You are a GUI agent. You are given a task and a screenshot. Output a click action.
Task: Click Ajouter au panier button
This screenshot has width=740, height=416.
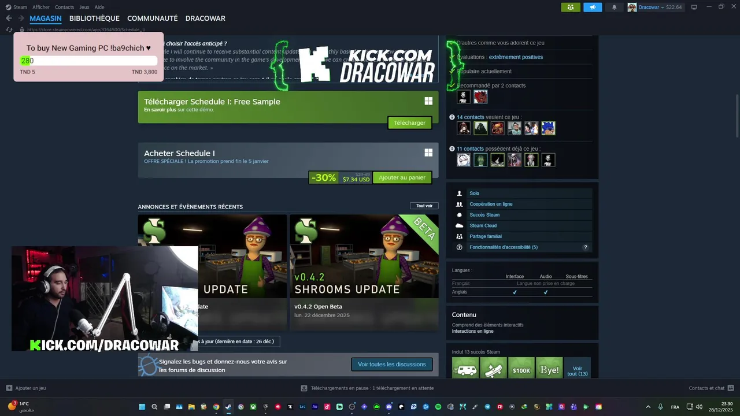coord(402,177)
